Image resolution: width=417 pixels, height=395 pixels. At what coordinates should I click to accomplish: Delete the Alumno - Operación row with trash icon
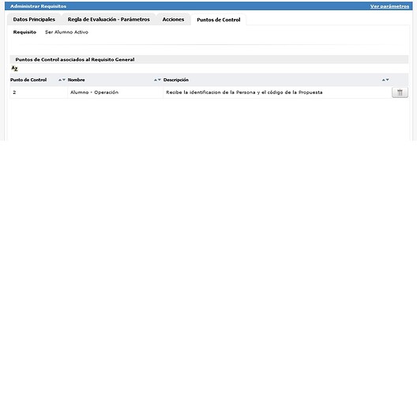pyautogui.click(x=400, y=92)
